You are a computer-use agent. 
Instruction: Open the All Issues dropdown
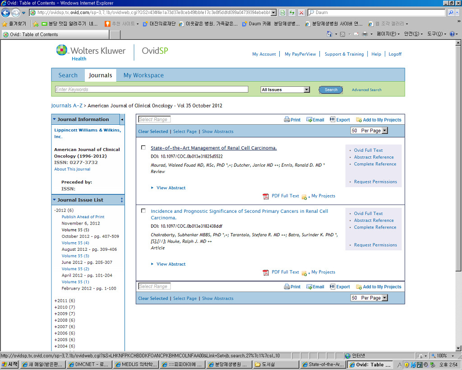(285, 90)
